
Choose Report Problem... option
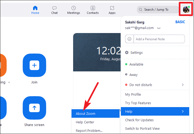tap(95, 131)
